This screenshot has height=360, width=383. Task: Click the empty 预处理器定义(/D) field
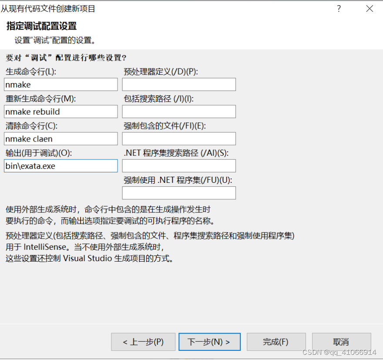point(179,84)
